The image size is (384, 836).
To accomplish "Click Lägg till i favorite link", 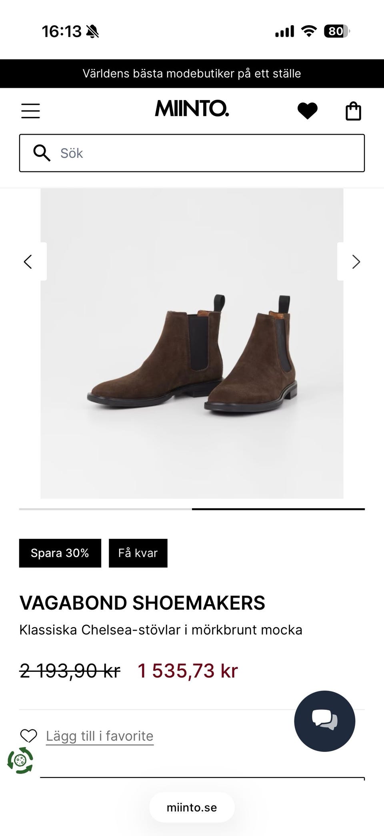I will pyautogui.click(x=100, y=736).
